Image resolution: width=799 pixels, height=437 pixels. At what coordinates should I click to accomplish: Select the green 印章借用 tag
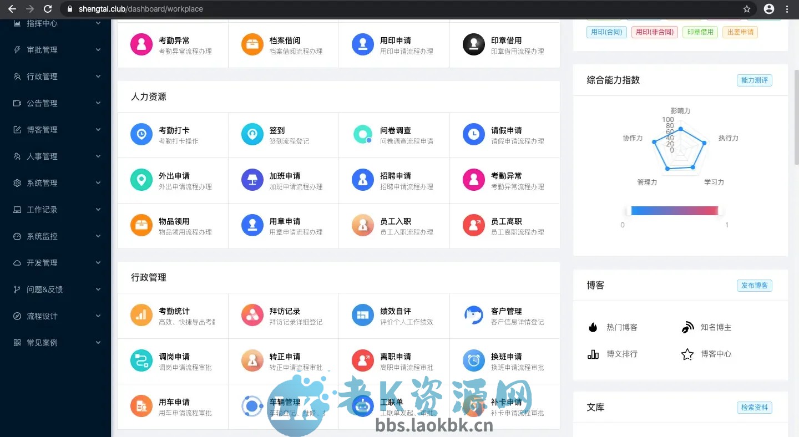[x=700, y=32]
